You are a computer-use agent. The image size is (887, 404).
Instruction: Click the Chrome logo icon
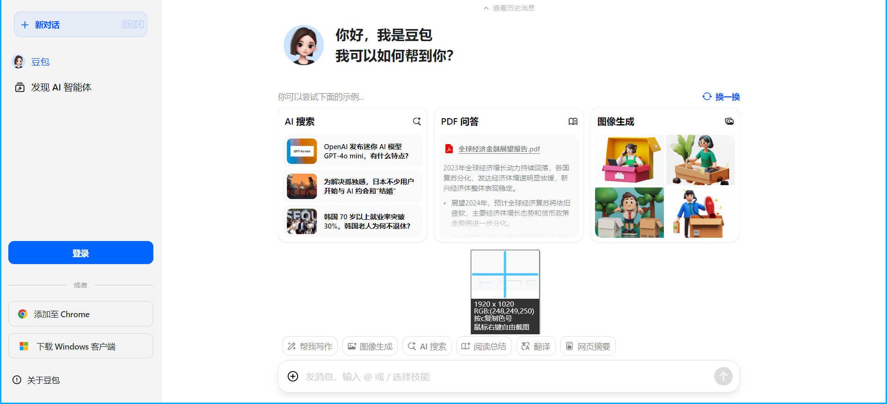[x=23, y=314]
